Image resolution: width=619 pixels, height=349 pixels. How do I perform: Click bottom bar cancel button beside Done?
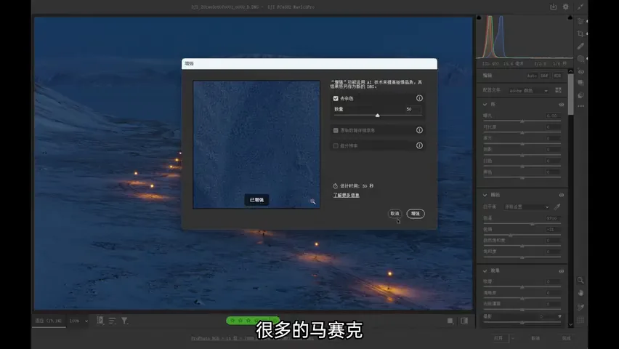[535, 338]
